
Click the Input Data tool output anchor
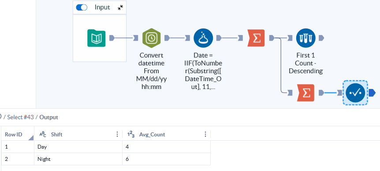click(x=112, y=38)
